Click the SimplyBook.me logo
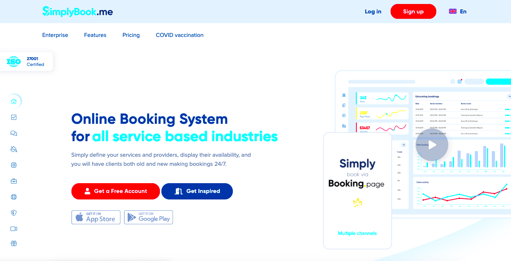Image resolution: width=511 pixels, height=261 pixels. click(78, 12)
